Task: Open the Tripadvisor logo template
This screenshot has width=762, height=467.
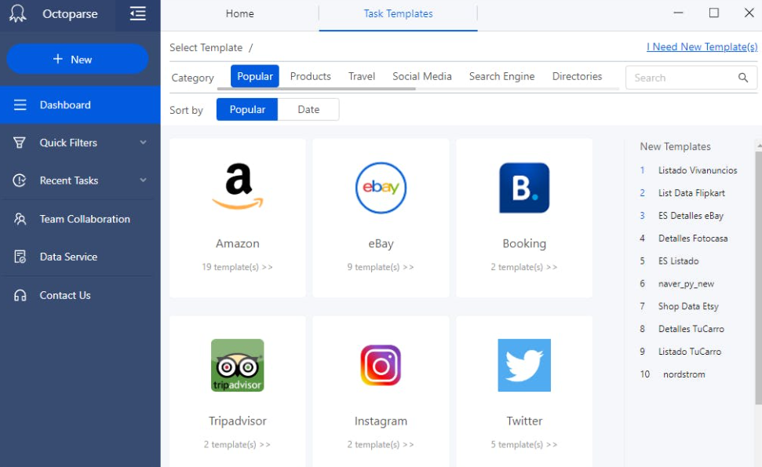Action: pos(238,366)
